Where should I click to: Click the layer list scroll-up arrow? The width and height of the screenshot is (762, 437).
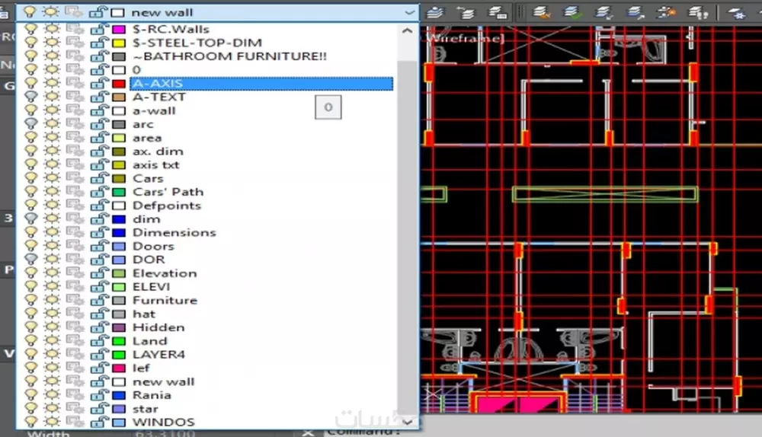(407, 31)
